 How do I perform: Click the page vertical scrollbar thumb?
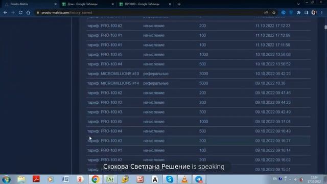(325, 27)
